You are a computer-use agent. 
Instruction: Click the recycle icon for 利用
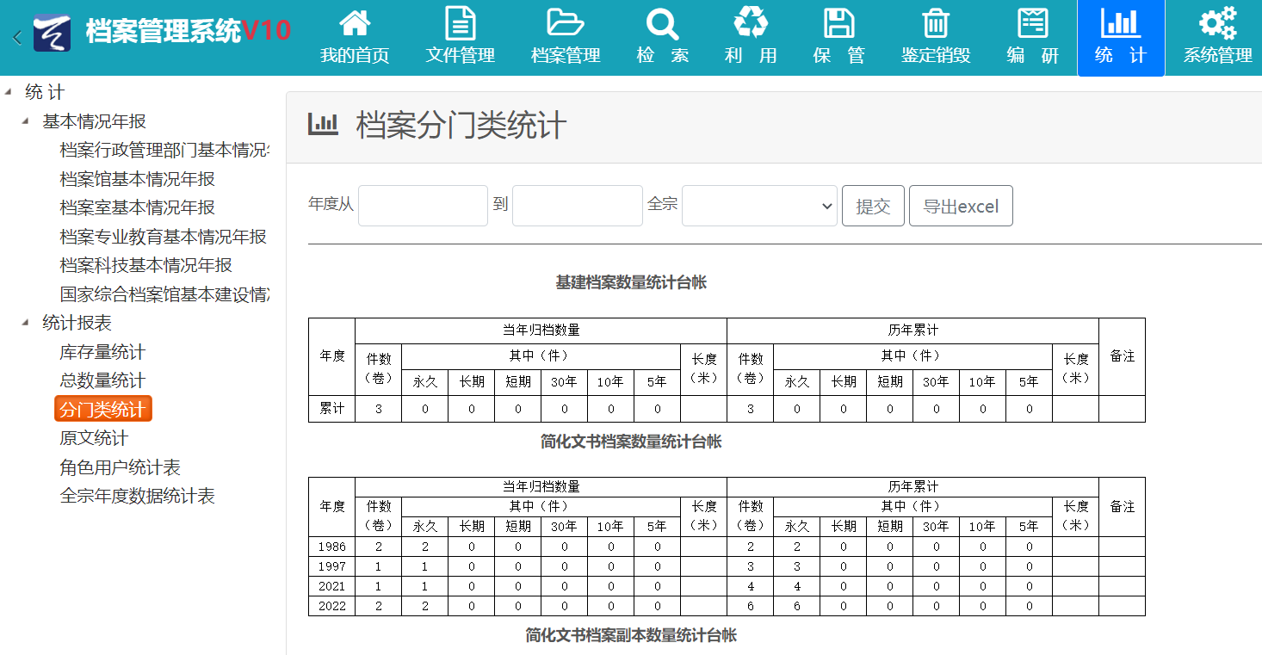click(x=751, y=23)
